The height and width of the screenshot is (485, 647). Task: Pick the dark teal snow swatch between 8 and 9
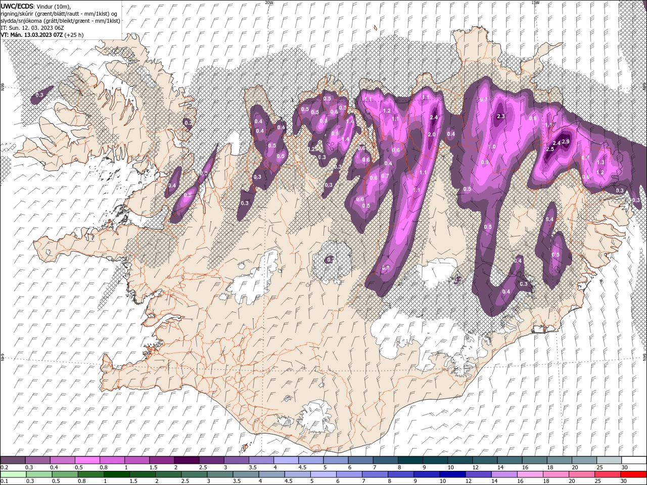[409, 460]
